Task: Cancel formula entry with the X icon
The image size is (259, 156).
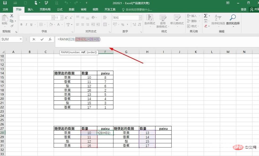Action: click(34, 39)
